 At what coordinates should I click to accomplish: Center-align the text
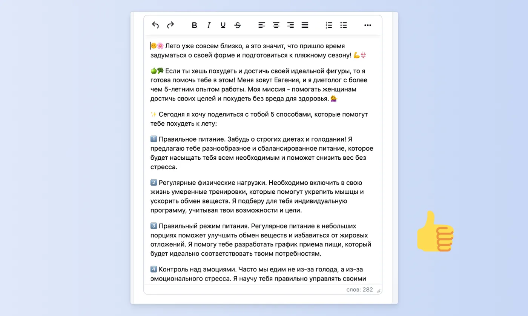click(276, 25)
